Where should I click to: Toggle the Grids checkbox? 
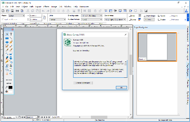pos(130,16)
